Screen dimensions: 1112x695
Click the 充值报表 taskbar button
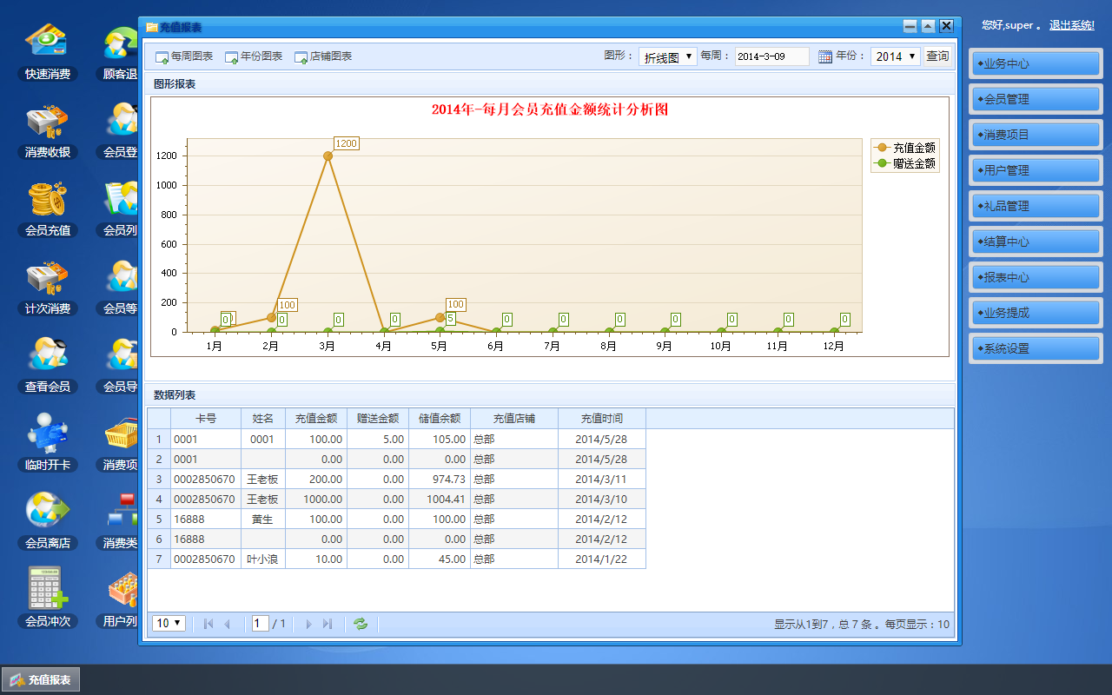[x=41, y=680]
